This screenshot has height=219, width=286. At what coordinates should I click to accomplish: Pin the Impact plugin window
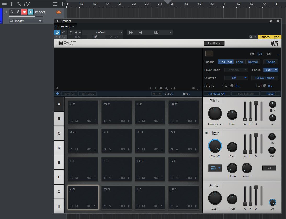pyautogui.click(x=271, y=21)
